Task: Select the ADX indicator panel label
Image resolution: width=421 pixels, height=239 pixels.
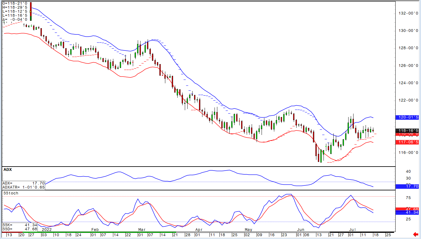Action: [7, 170]
